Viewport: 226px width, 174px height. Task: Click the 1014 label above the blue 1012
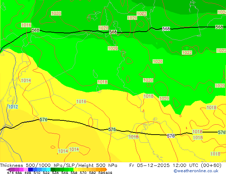tap(26, 80)
